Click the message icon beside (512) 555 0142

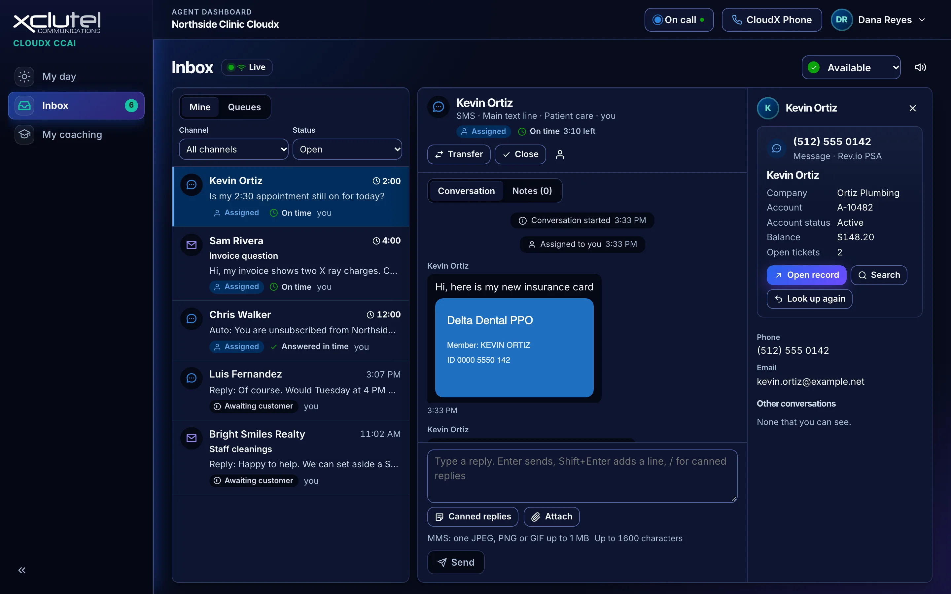tap(777, 148)
